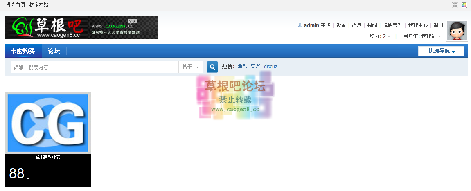Open the 卡密购买 tab
This screenshot has height=191, width=471.
[23, 51]
